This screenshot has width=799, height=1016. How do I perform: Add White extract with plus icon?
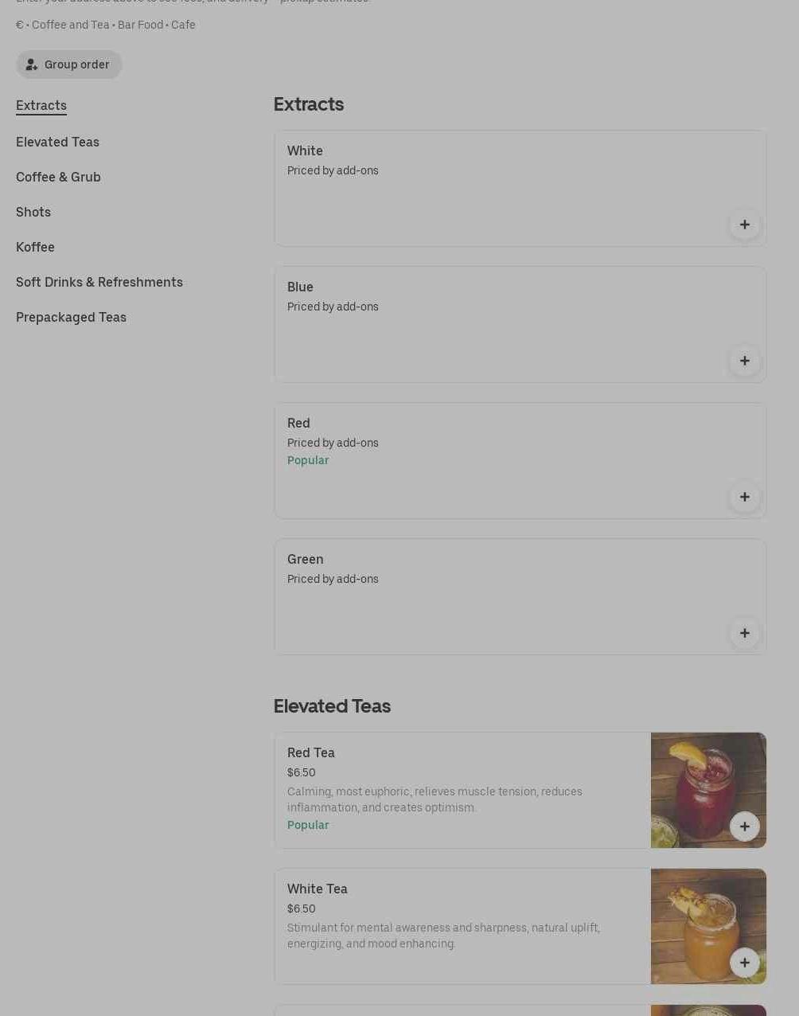pyautogui.click(x=744, y=225)
